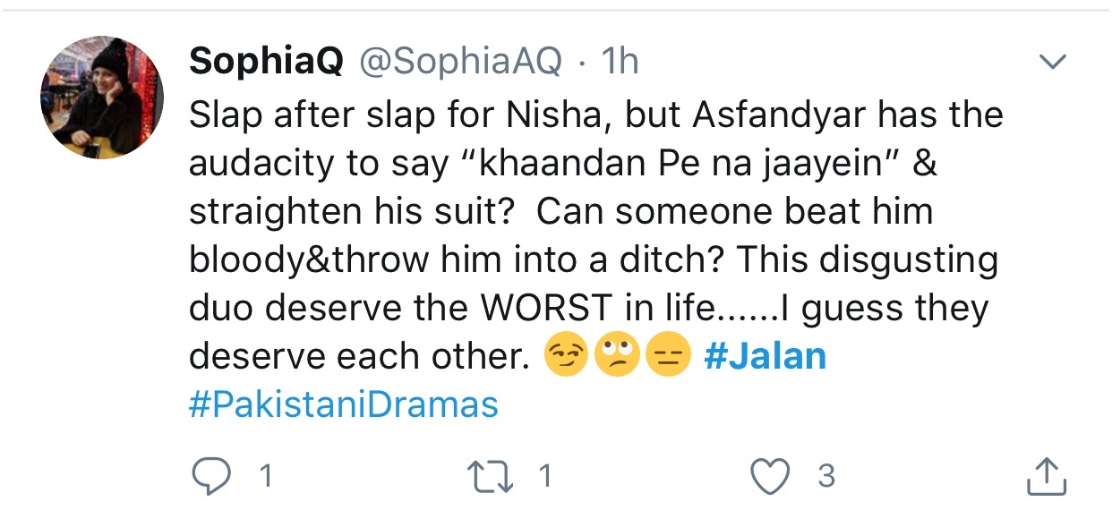Click the retweet count number 1

click(545, 477)
